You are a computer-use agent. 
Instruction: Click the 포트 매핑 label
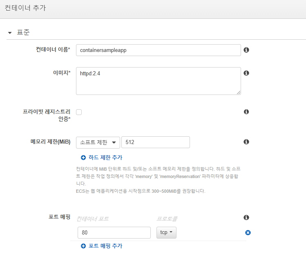coord(59,217)
